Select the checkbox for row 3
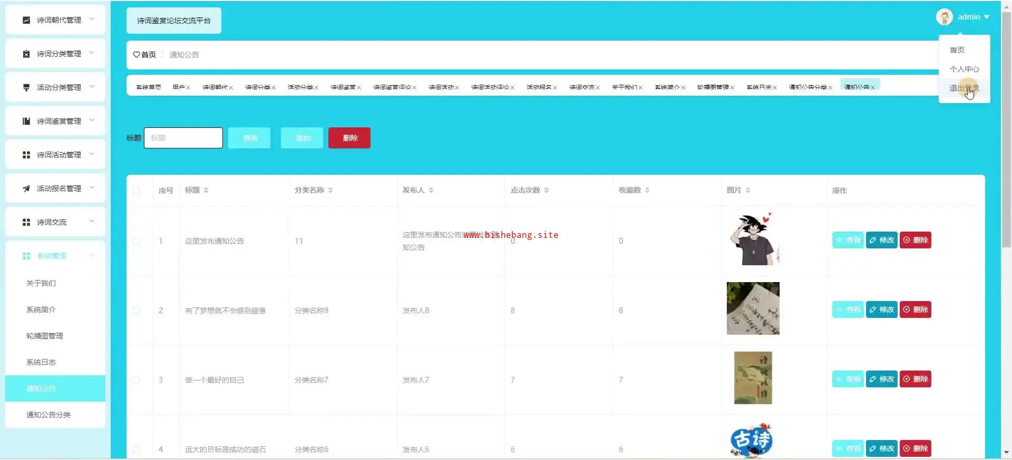 point(136,380)
